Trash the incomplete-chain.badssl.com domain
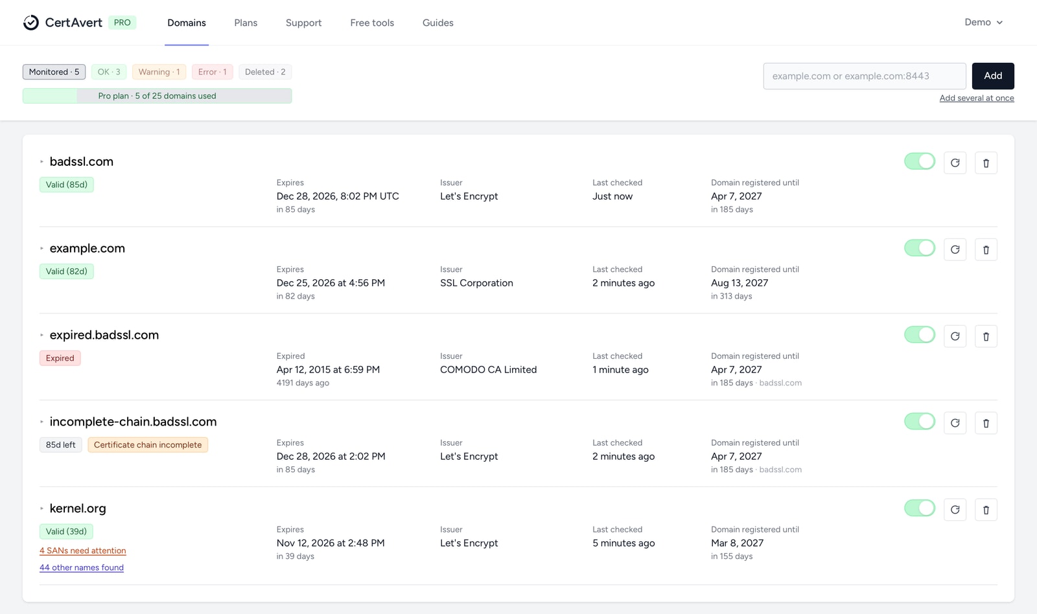The height and width of the screenshot is (614, 1037). (986, 424)
